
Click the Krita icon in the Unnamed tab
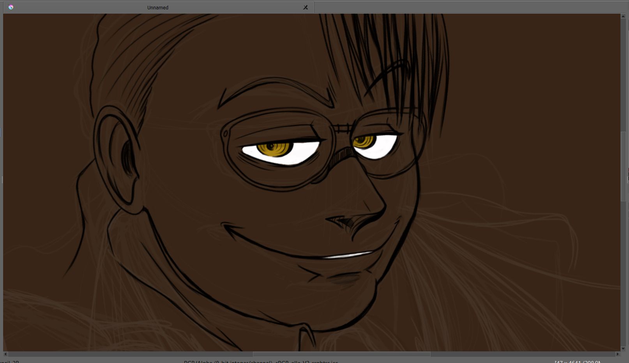click(11, 7)
